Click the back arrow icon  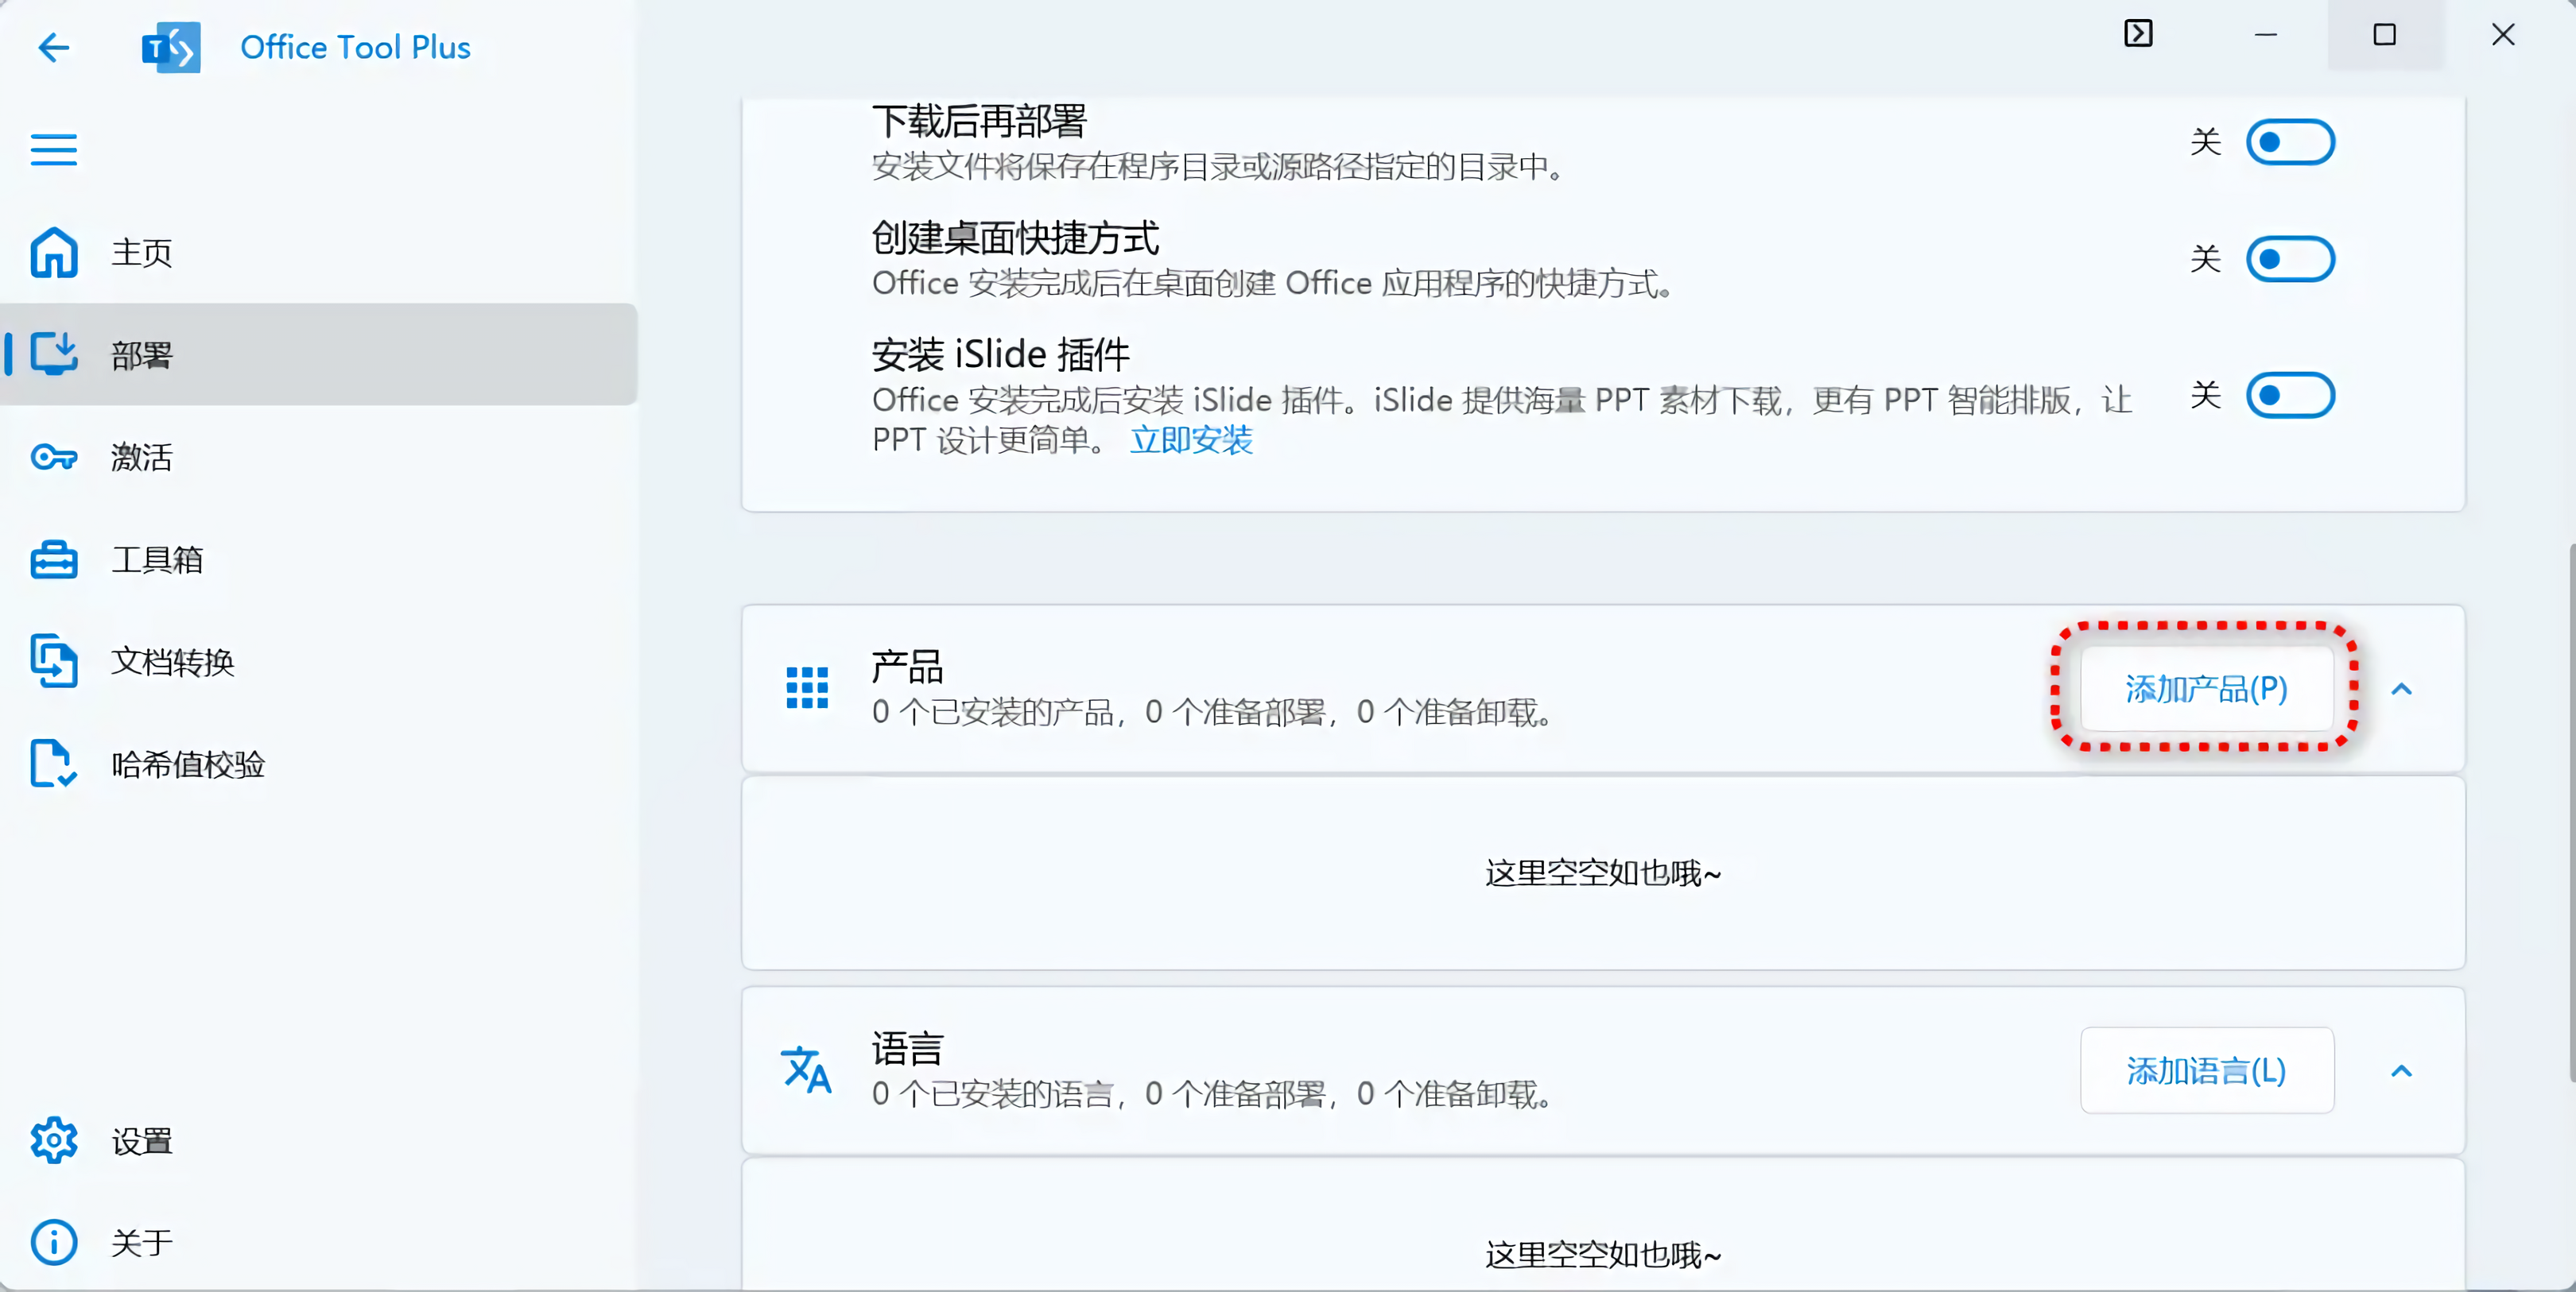[53, 47]
